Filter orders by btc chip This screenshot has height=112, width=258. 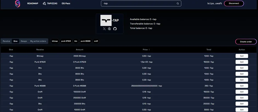pos(76,41)
